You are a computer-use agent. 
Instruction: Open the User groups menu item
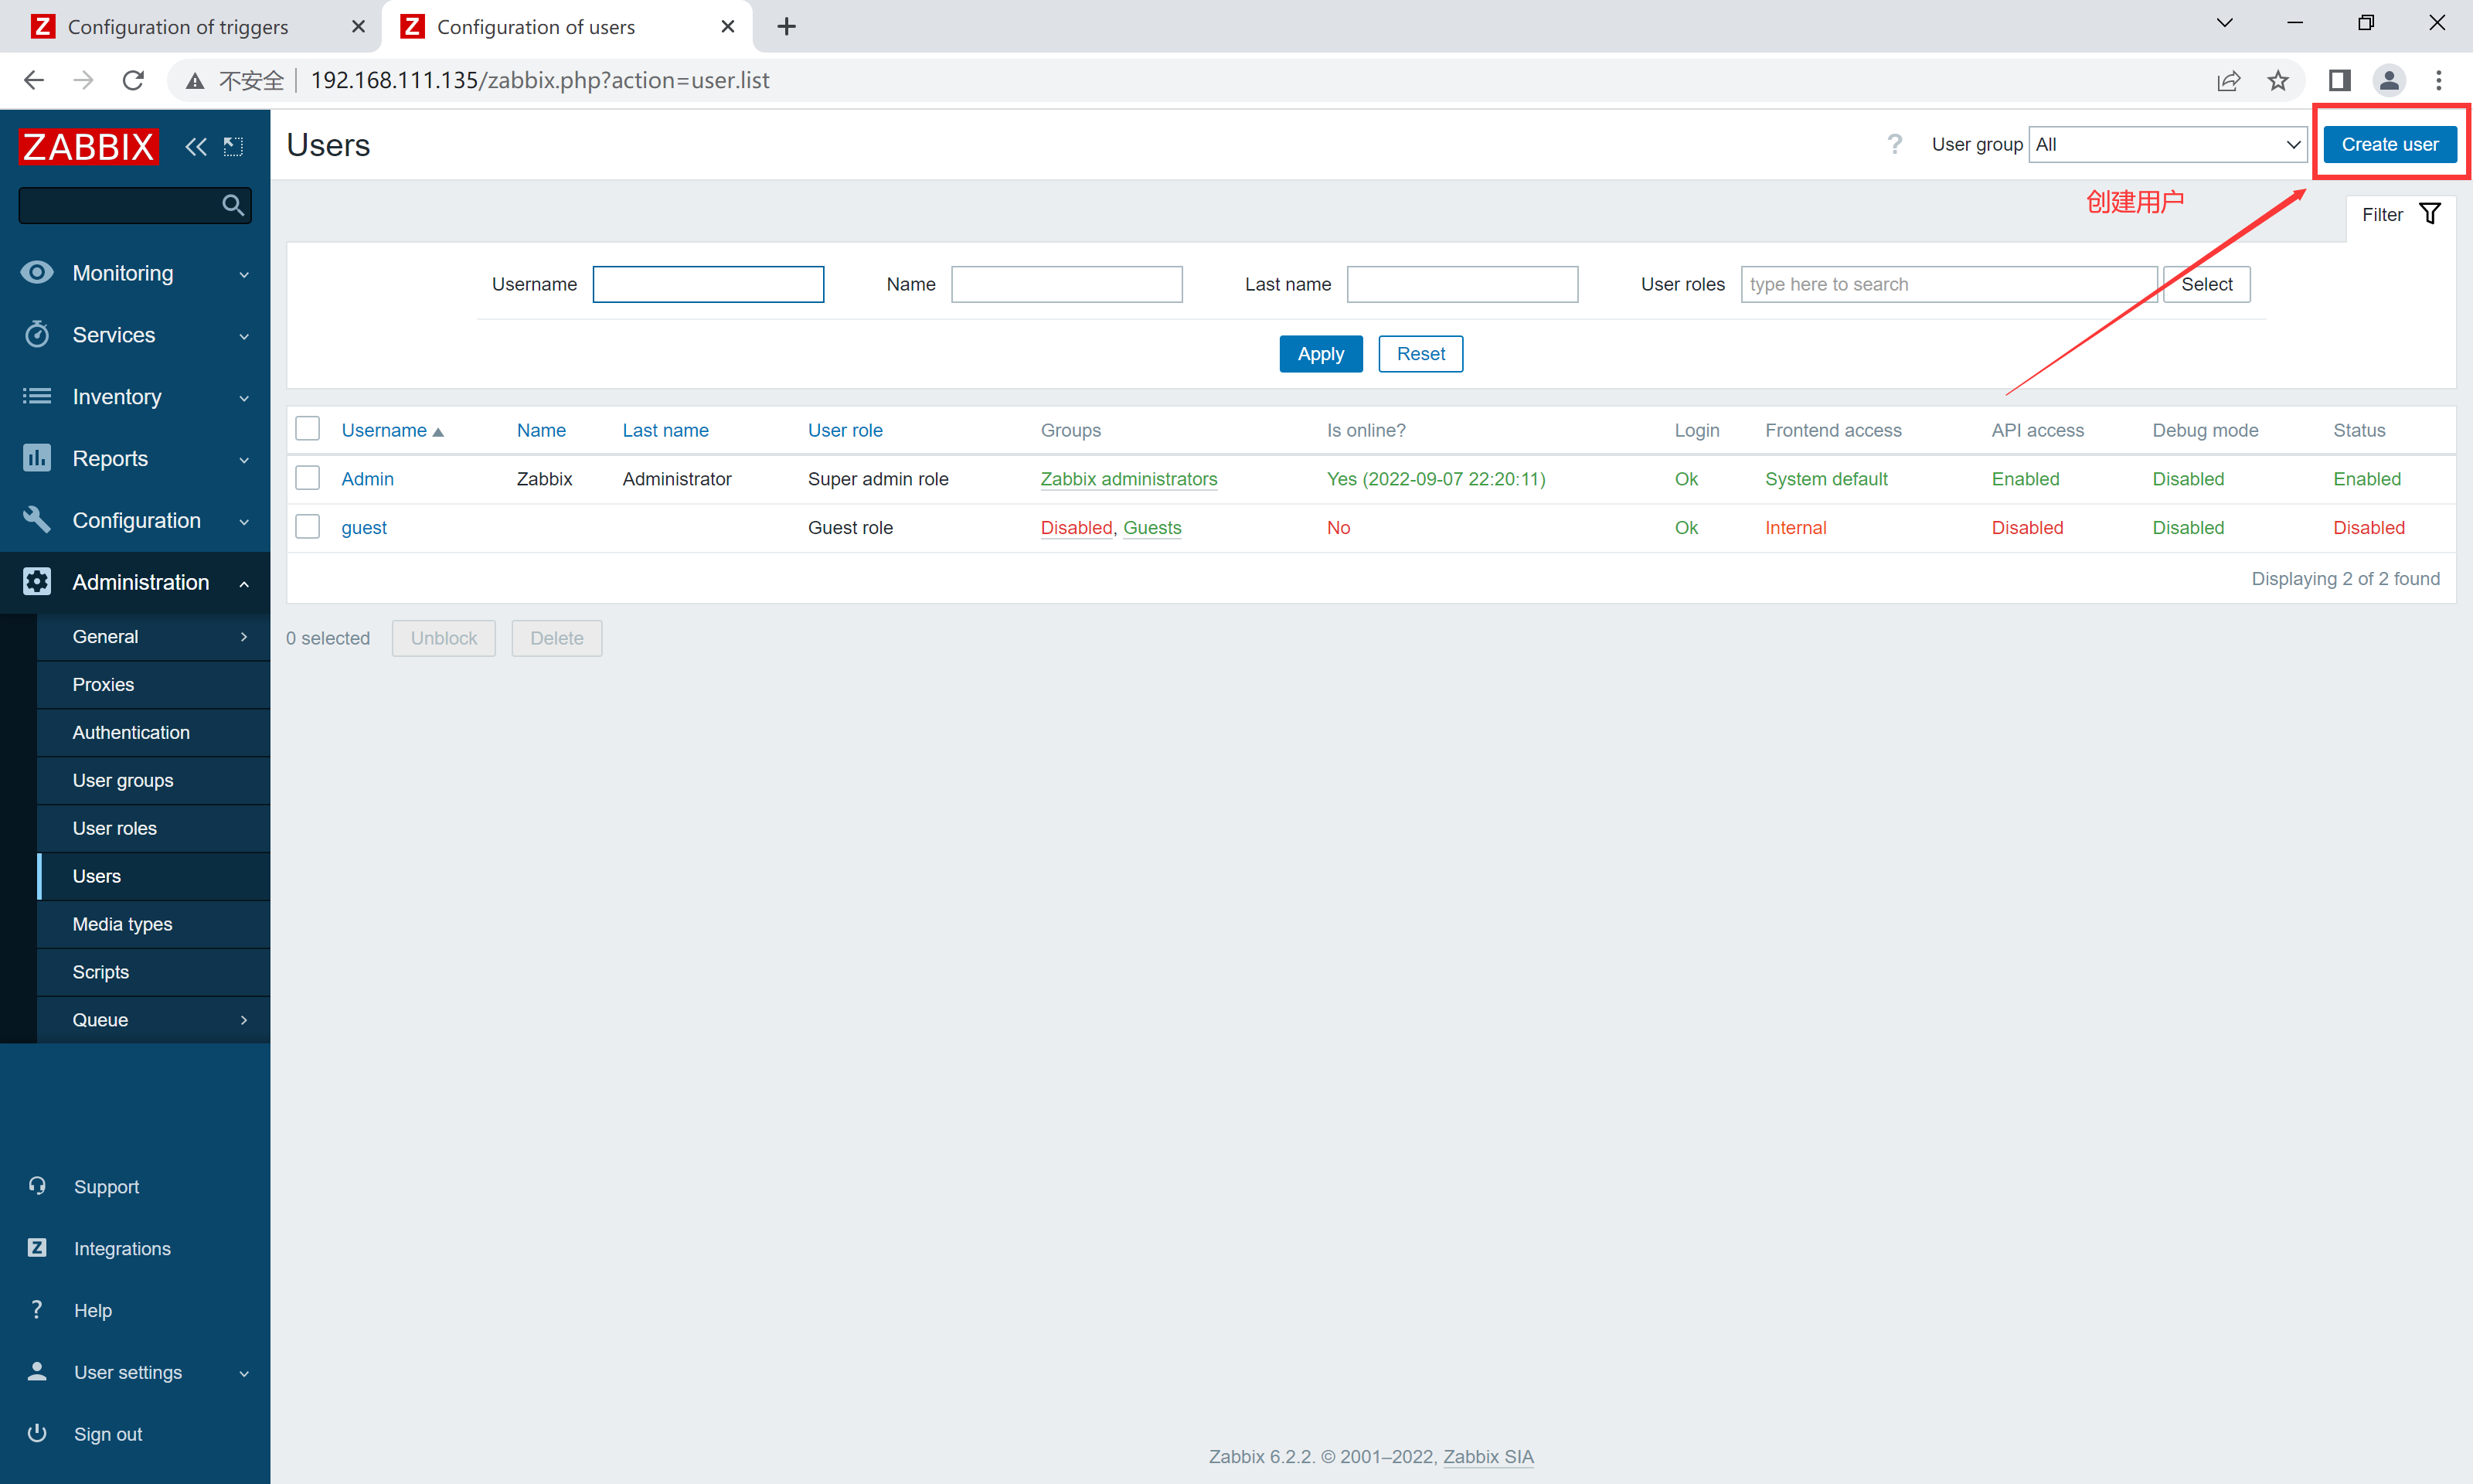coord(153,781)
